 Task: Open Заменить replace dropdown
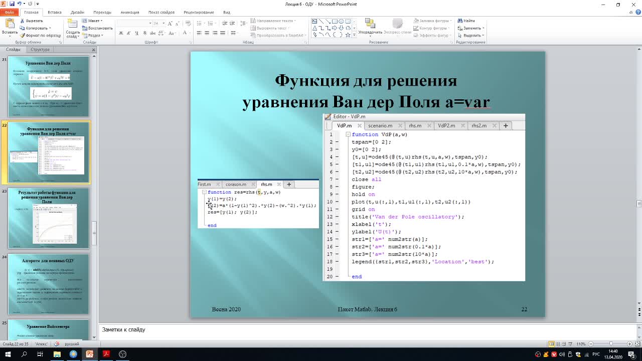(470, 28)
